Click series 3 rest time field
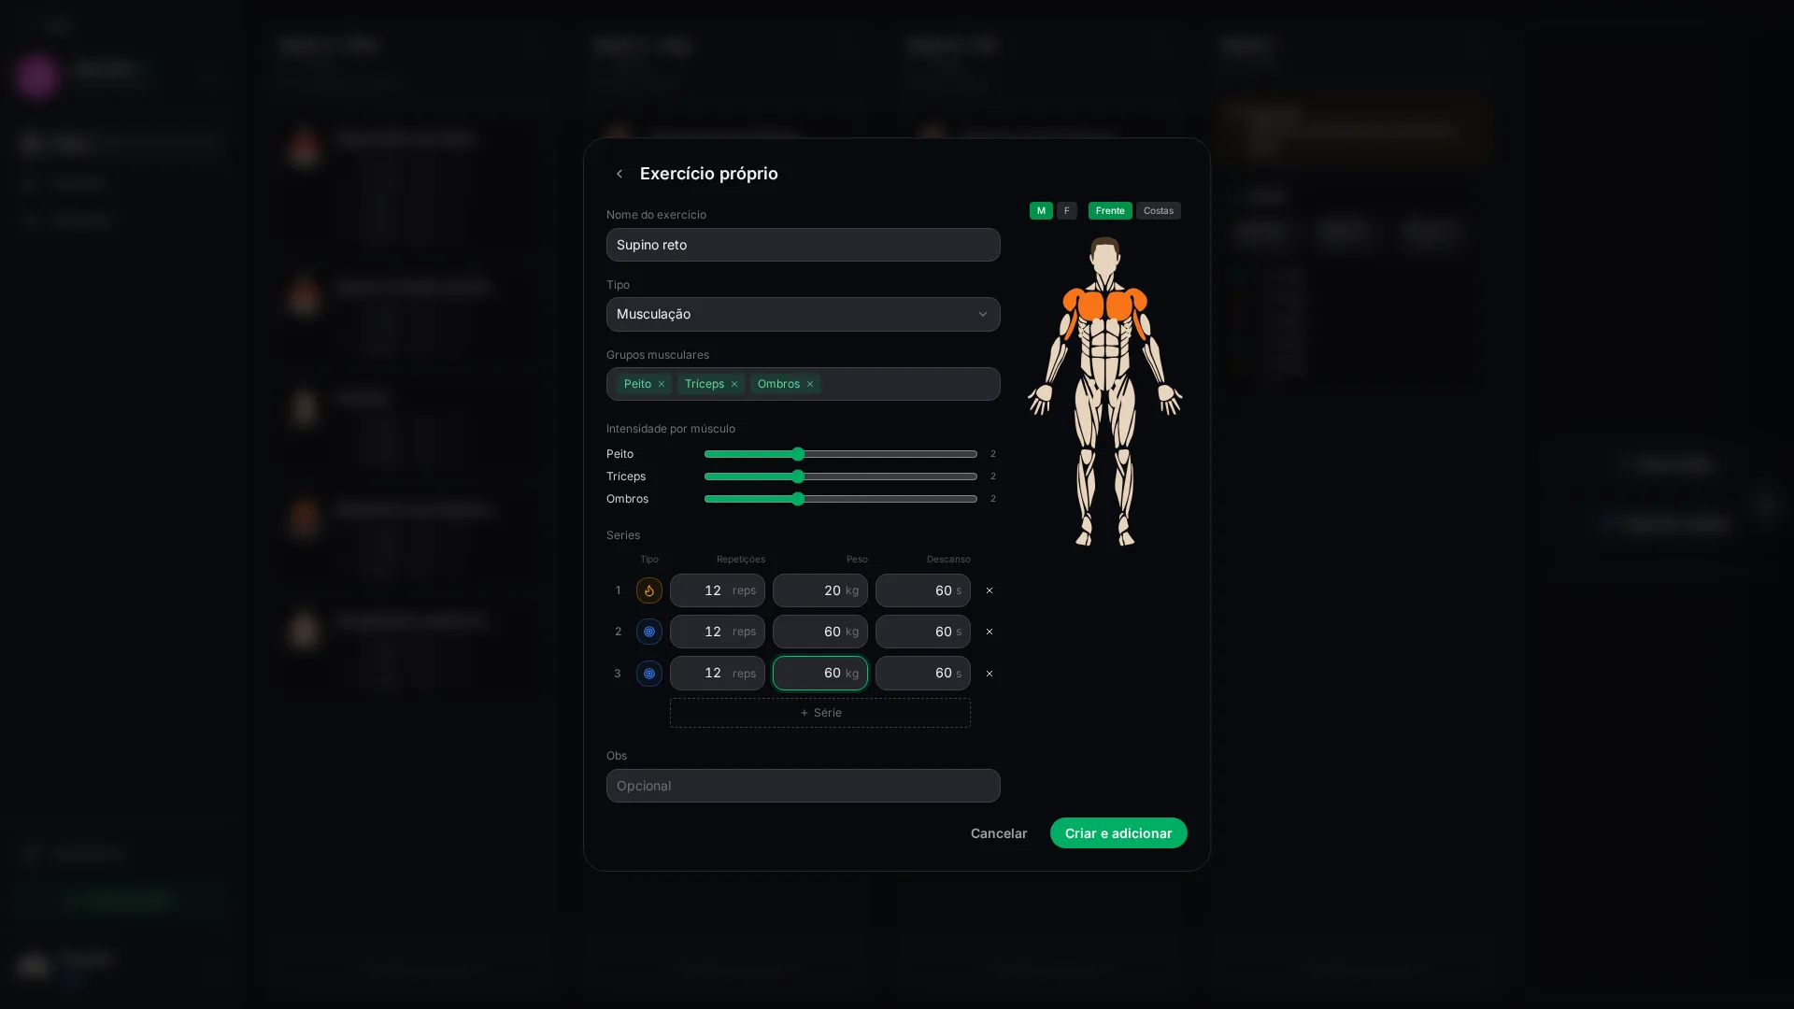Viewport: 1794px width, 1009px height. point(923,674)
